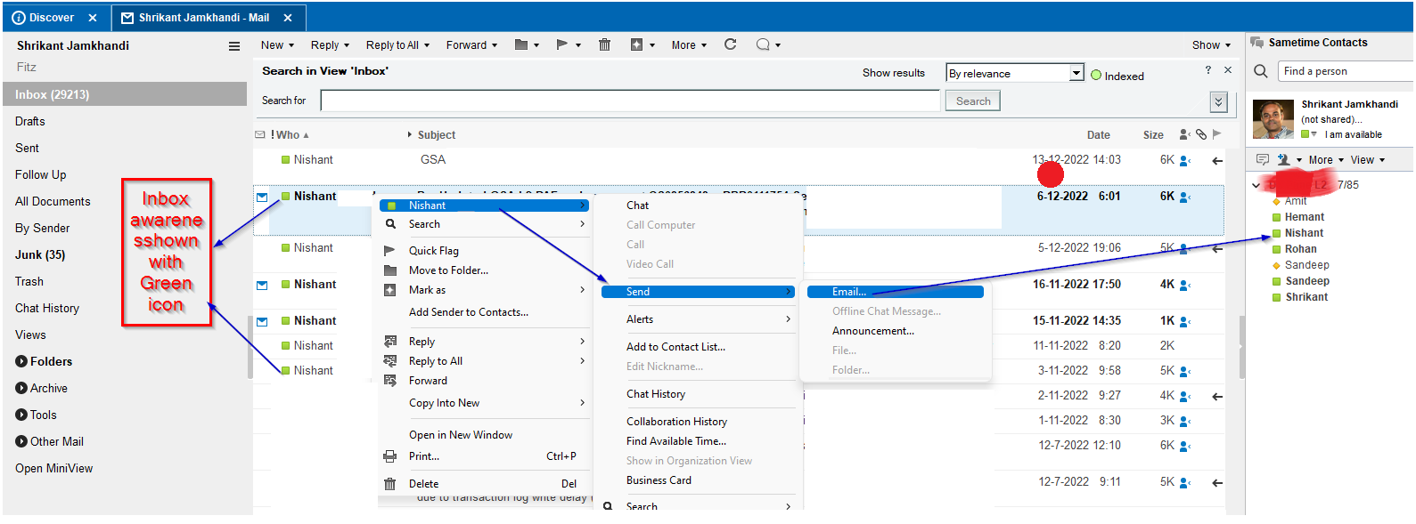Open the chat bubble icon in mail toolbar
The height and width of the screenshot is (524, 1416).
point(763,44)
